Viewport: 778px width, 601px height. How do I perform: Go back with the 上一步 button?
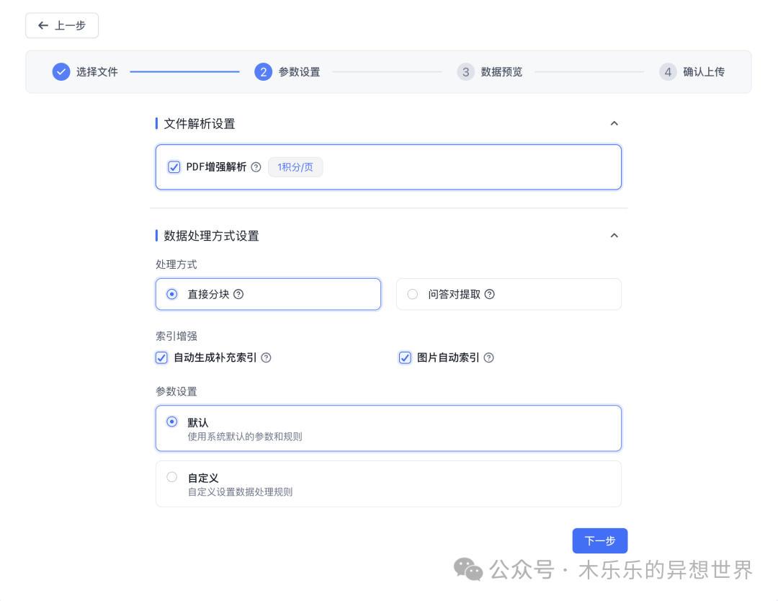coord(62,25)
